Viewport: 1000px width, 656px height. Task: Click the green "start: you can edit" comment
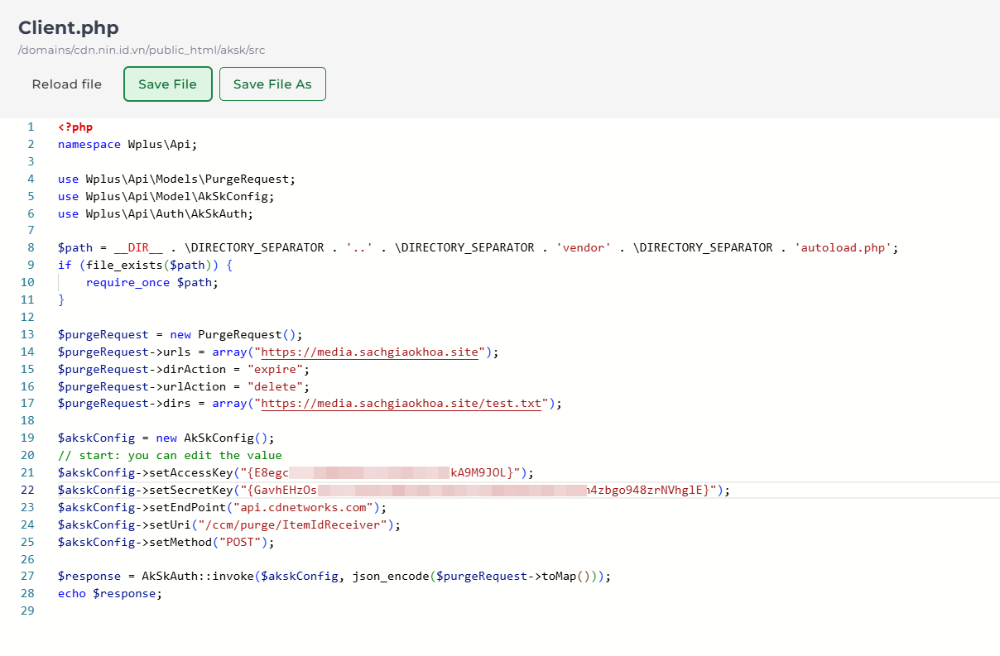pos(170,456)
